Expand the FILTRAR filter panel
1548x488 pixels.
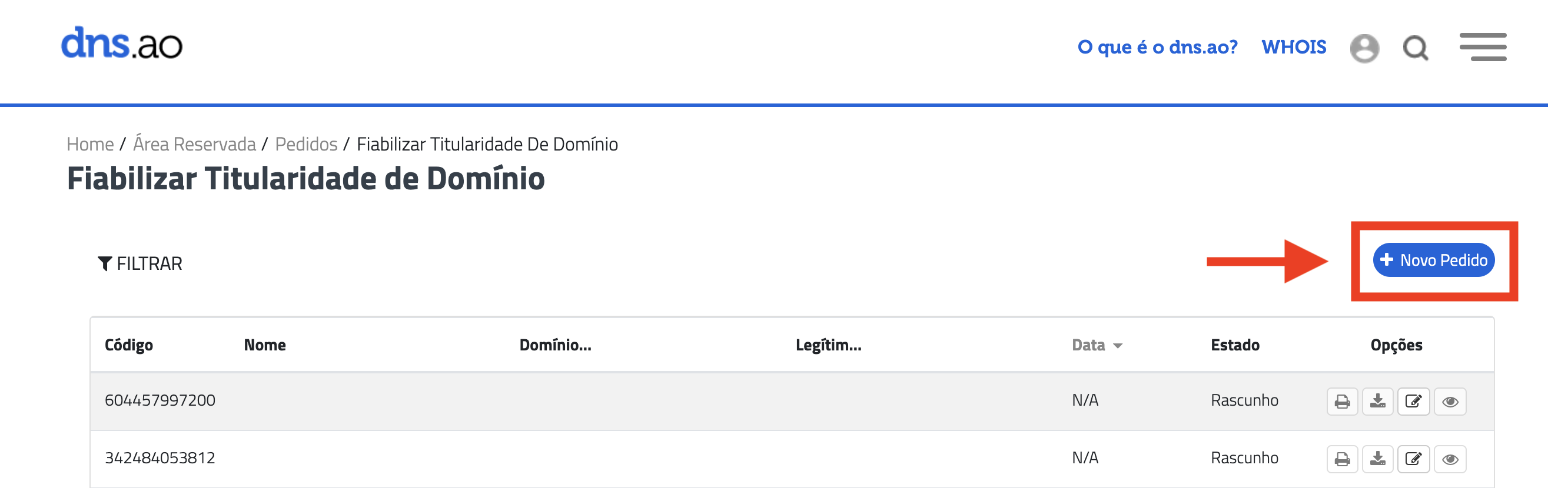tap(140, 263)
